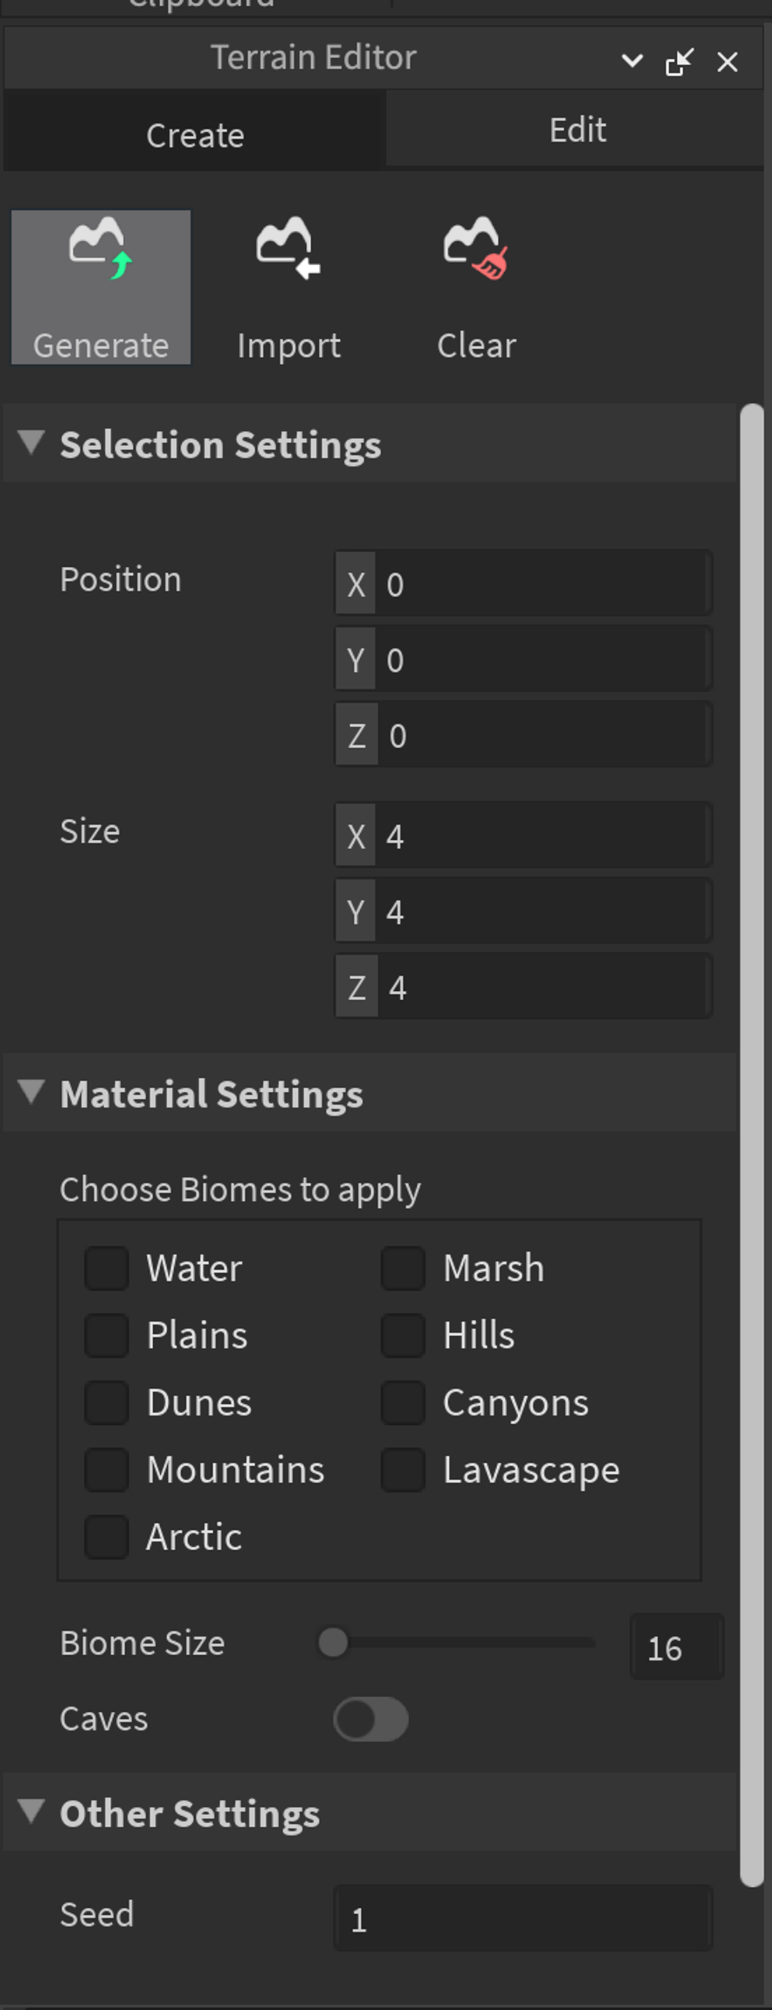Collapse the Selection Settings section
Image resolution: width=772 pixels, height=2010 pixels.
(x=31, y=442)
